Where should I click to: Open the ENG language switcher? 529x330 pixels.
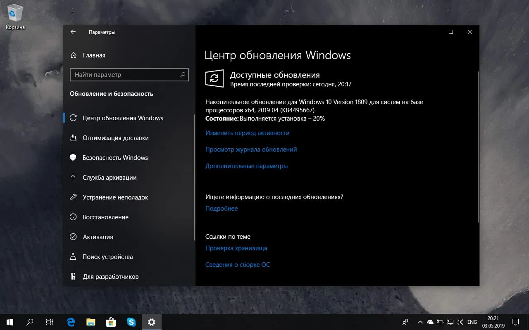(472, 322)
